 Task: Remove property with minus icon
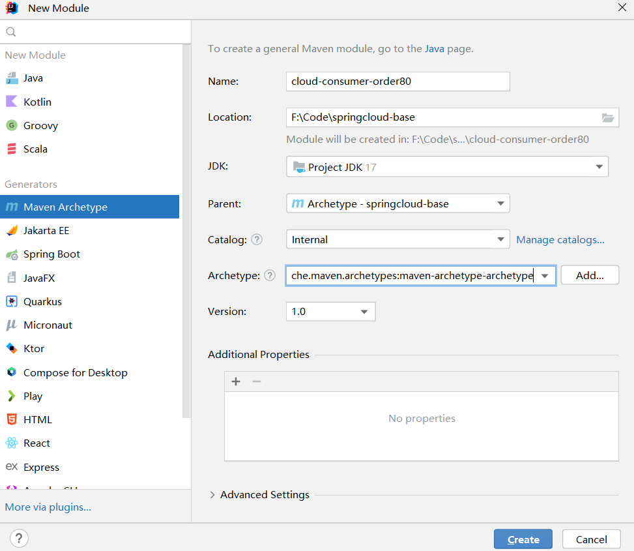point(256,381)
